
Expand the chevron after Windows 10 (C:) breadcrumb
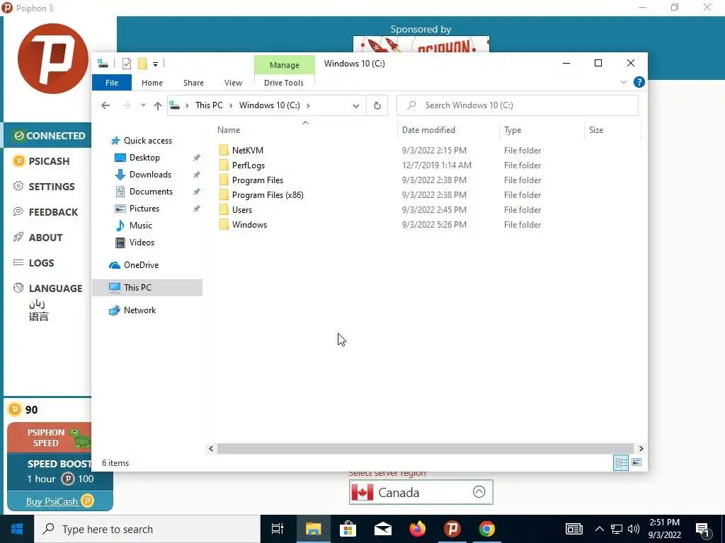(308, 105)
